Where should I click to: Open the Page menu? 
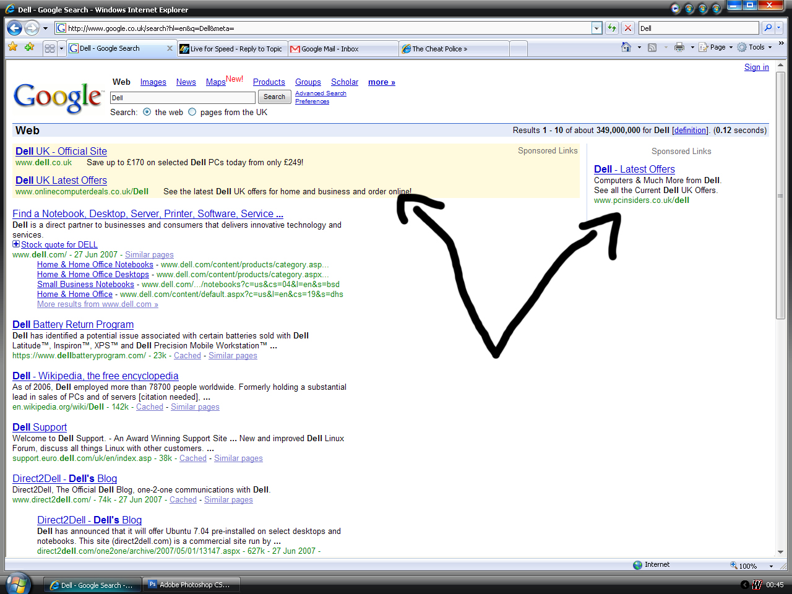(716, 47)
